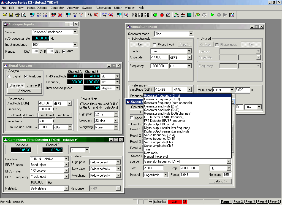
Task: Click the red-crossed '1.00 OUT' icon
Action: click(x=53, y=15)
